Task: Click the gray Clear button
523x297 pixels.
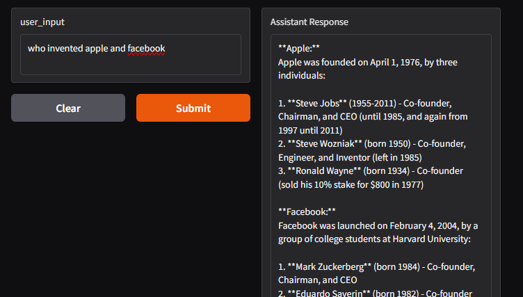Action: coord(68,108)
